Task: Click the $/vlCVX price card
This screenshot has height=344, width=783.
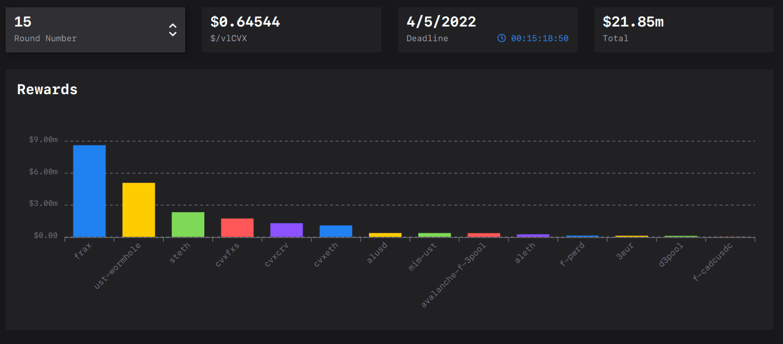Action: click(x=291, y=30)
